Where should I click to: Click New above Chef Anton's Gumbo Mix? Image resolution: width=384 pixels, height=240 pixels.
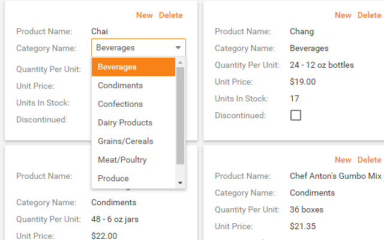point(343,160)
